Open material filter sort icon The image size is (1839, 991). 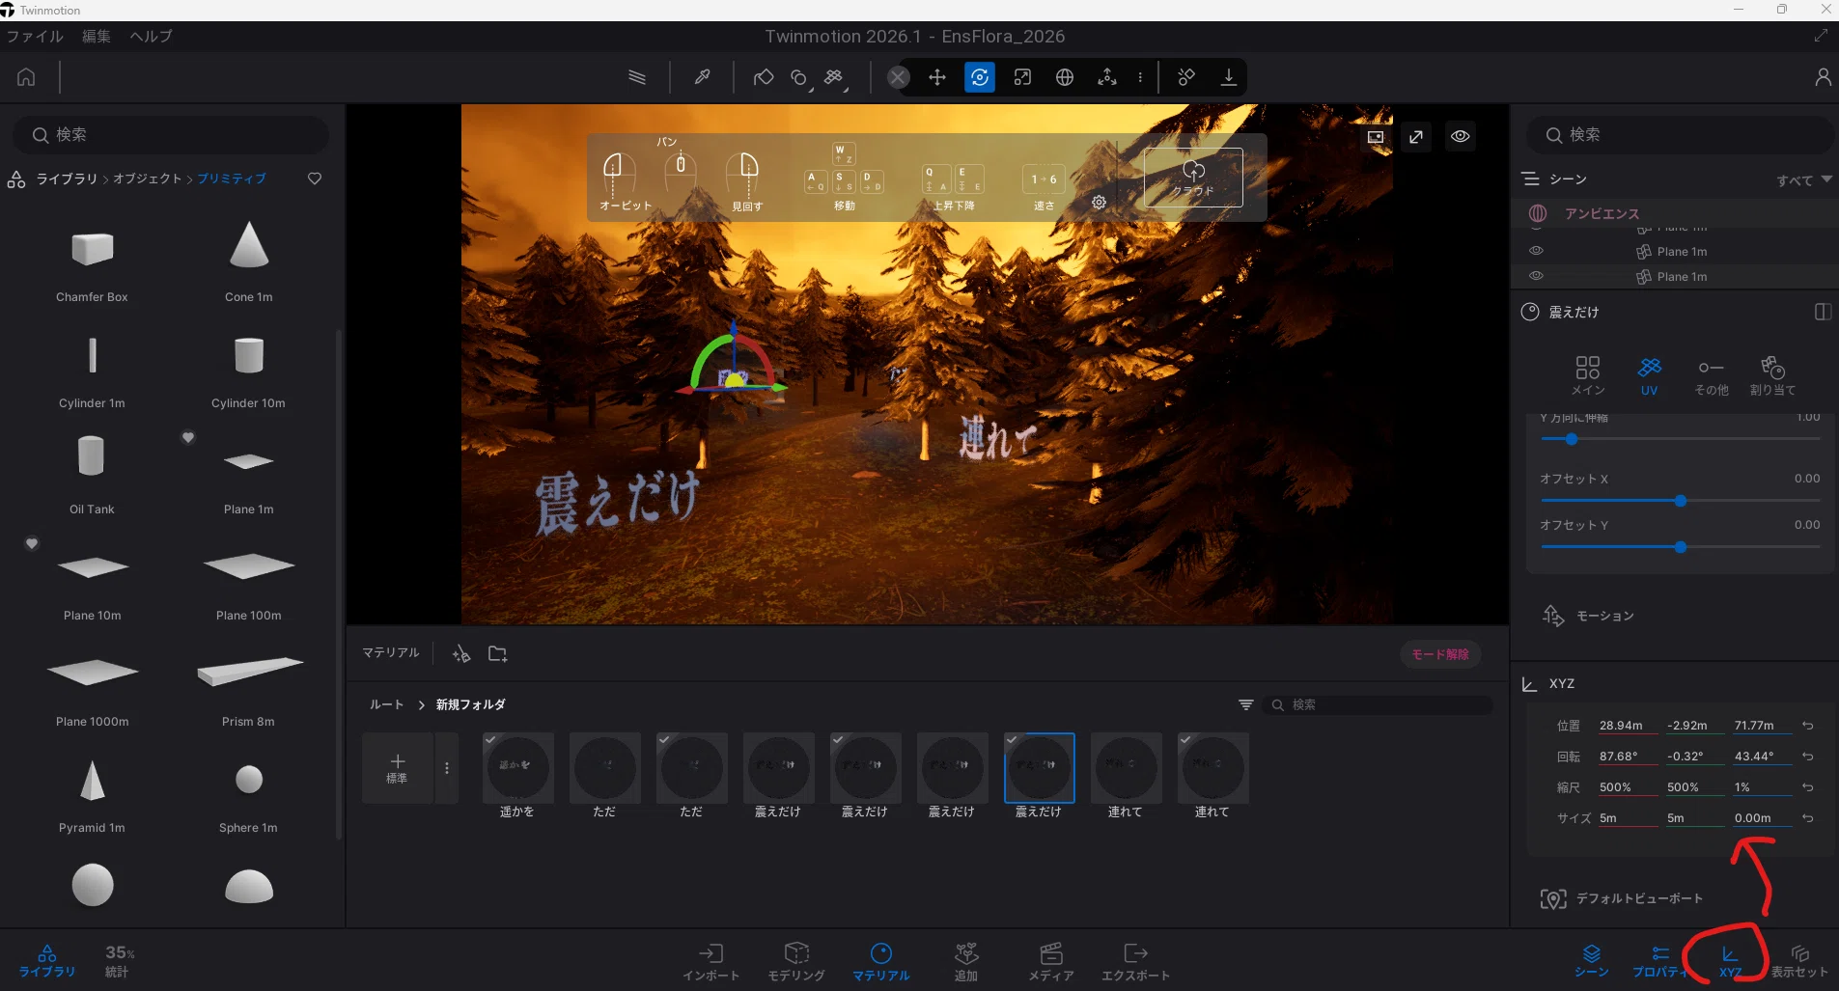(1246, 704)
